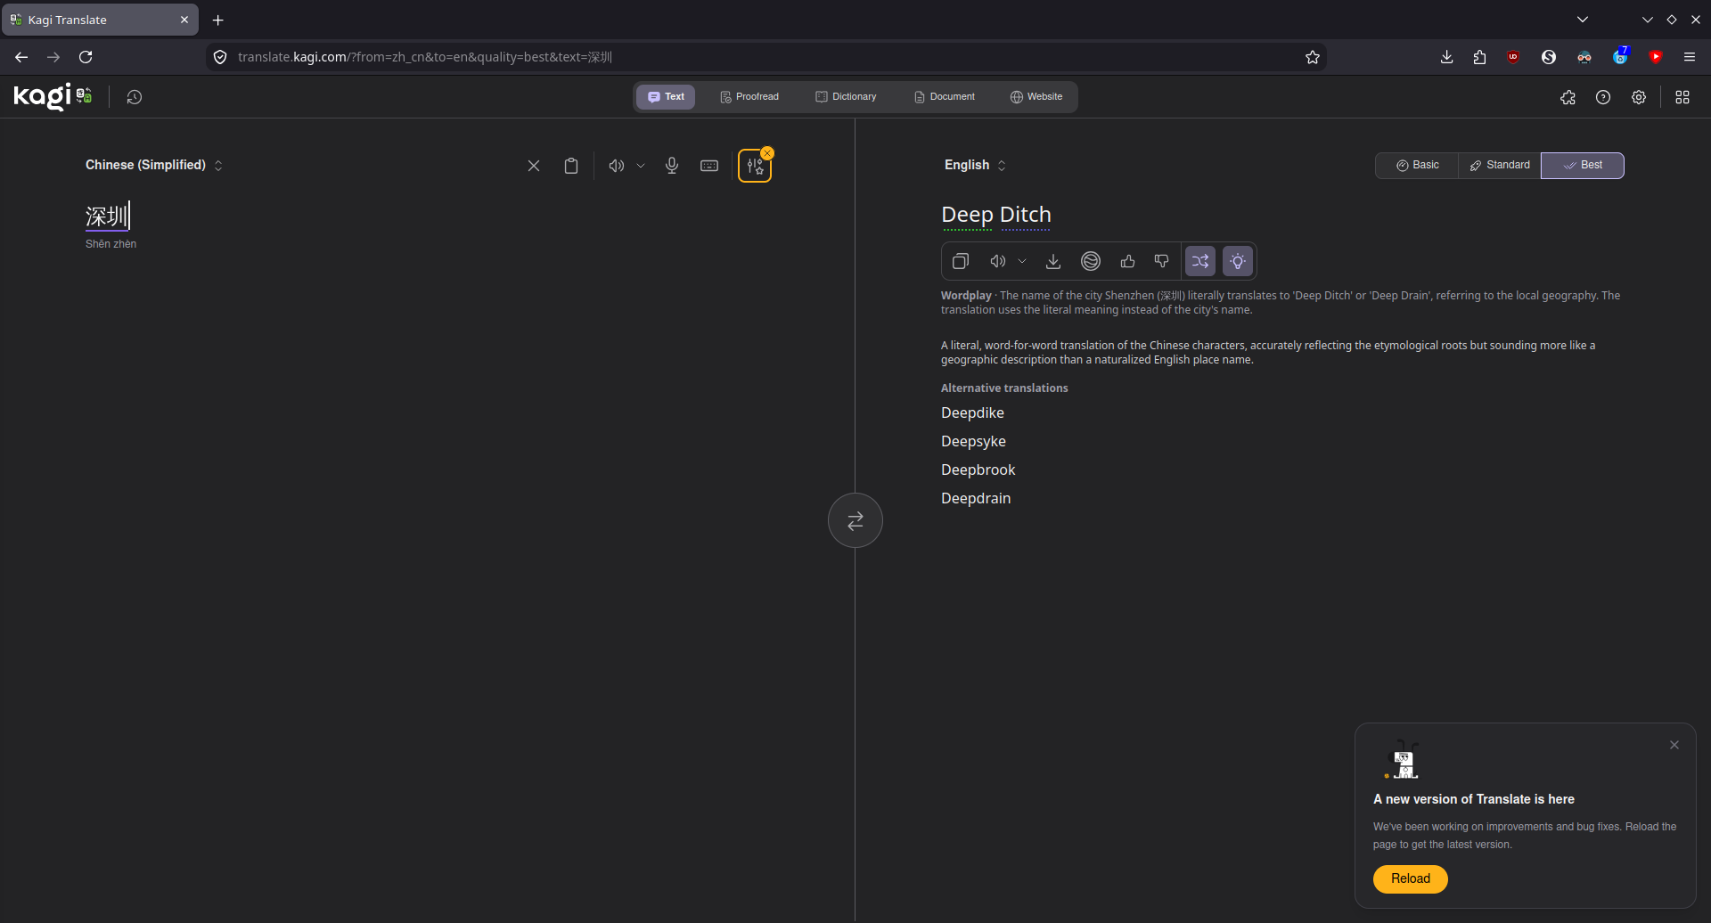
Task: List all tabs dropdown arrow
Action: point(1583,20)
